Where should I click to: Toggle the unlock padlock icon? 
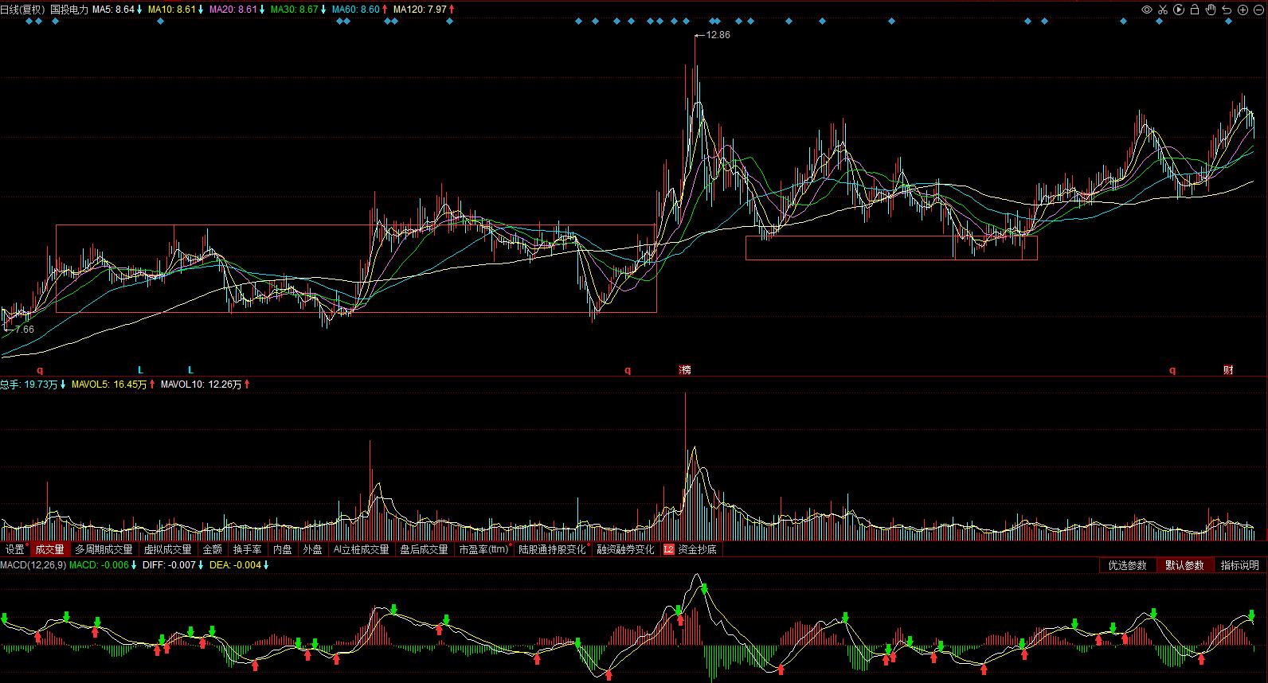pyautogui.click(x=1195, y=10)
